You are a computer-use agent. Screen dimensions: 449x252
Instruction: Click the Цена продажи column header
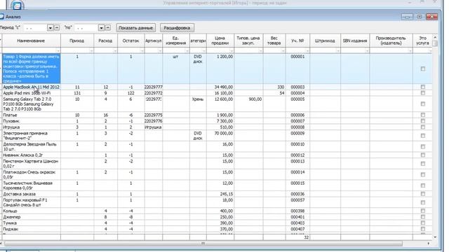point(220,41)
